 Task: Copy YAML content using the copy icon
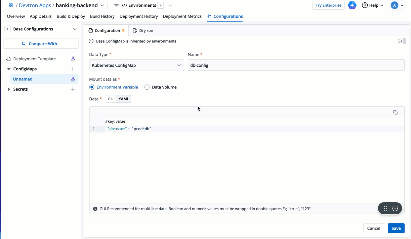tap(395, 112)
